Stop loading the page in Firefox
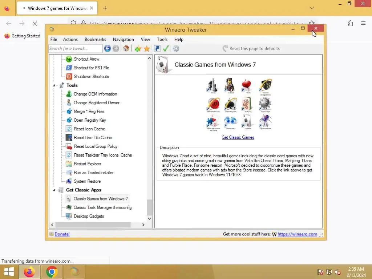 [35, 24]
